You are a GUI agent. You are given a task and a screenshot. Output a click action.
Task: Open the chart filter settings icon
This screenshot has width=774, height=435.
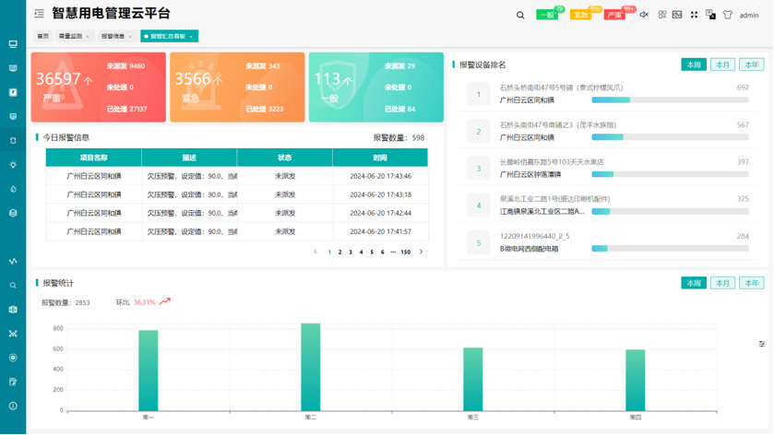pos(762,344)
